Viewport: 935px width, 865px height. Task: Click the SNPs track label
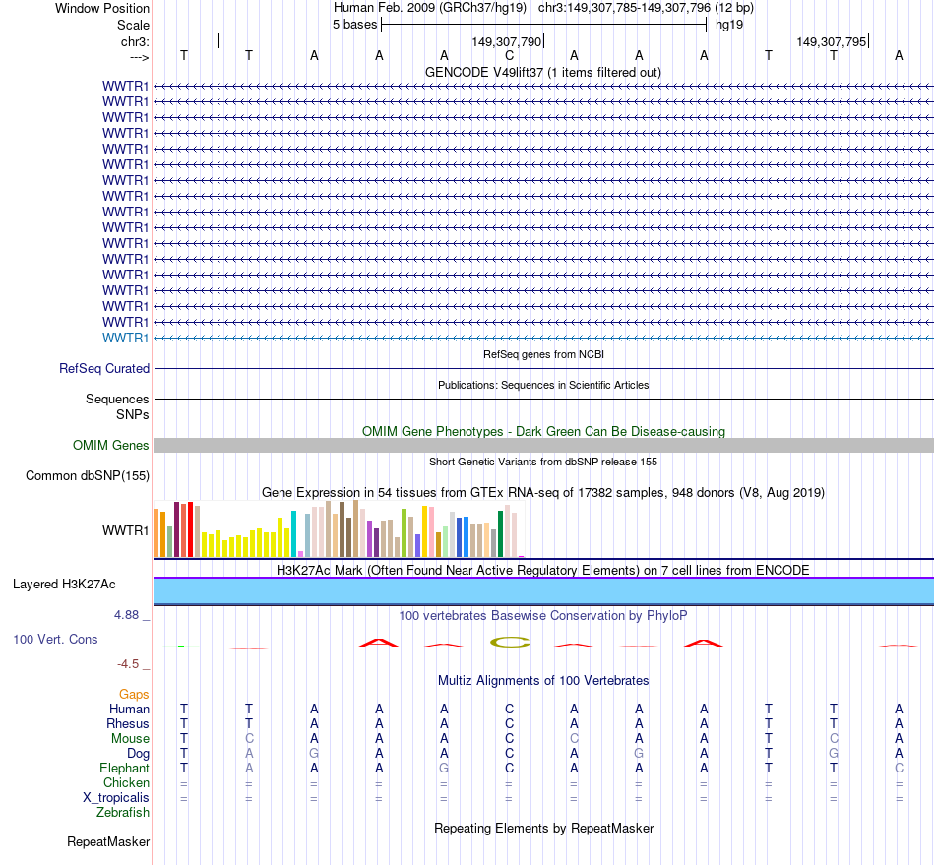pyautogui.click(x=133, y=414)
